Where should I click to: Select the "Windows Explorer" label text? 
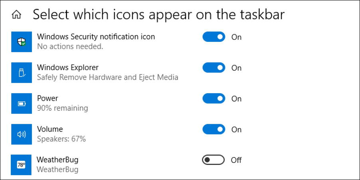click(x=67, y=67)
